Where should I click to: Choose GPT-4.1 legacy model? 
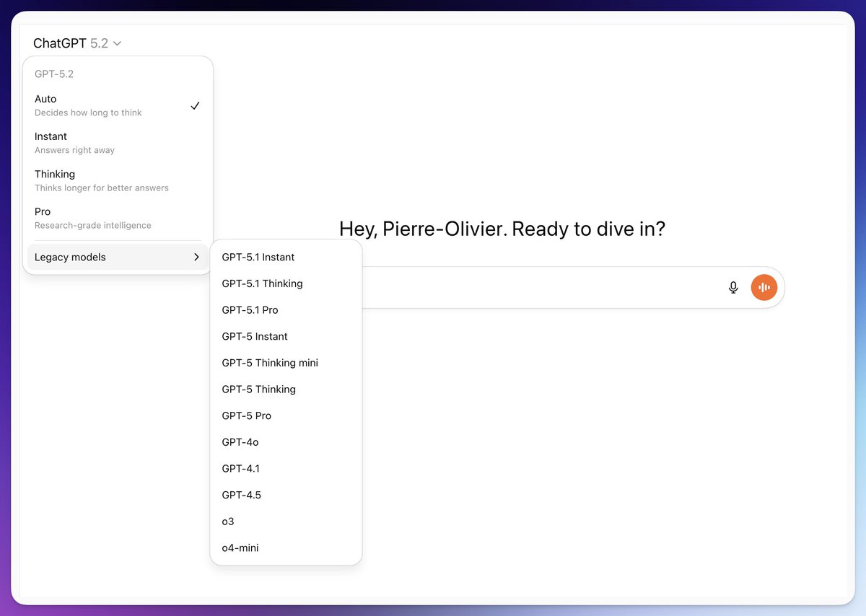pos(286,469)
